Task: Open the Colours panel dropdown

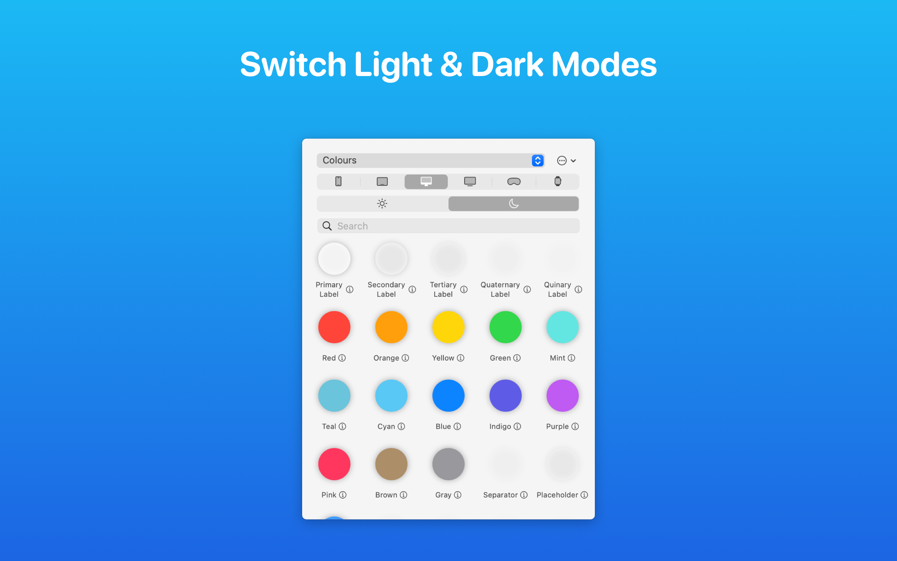Action: [x=536, y=160]
